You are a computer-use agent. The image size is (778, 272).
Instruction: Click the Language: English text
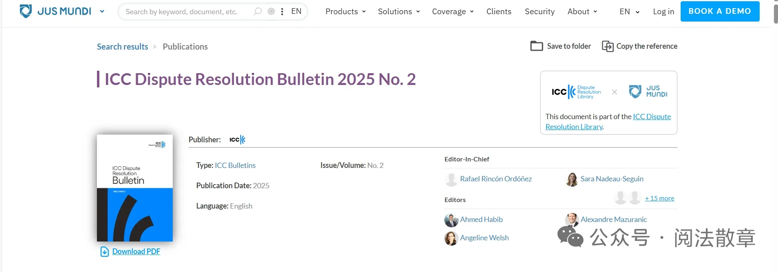point(224,206)
